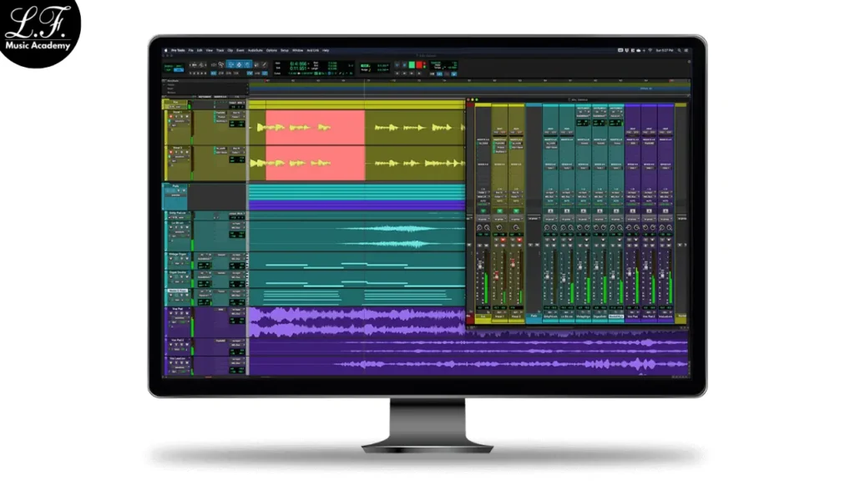Open the group dropdown on Vox Pad mixer channel
855x481 pixels.
(x=632, y=218)
